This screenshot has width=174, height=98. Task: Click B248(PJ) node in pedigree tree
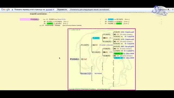click(x=107, y=56)
